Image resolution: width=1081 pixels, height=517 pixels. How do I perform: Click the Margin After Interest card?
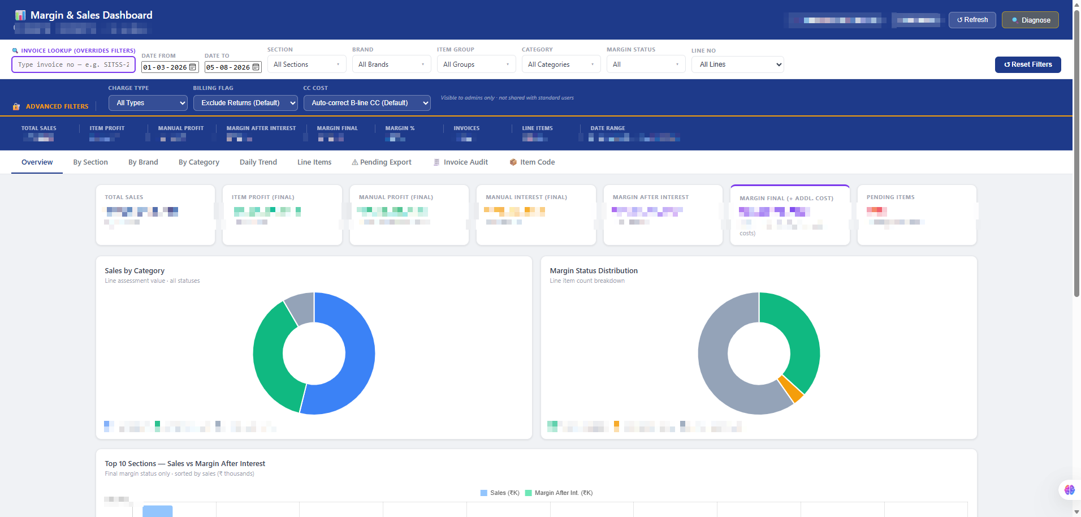(x=663, y=215)
